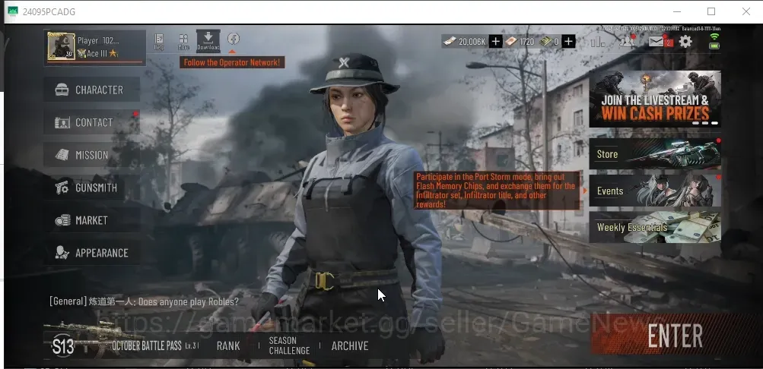Switch to the Rank tab

(x=228, y=345)
